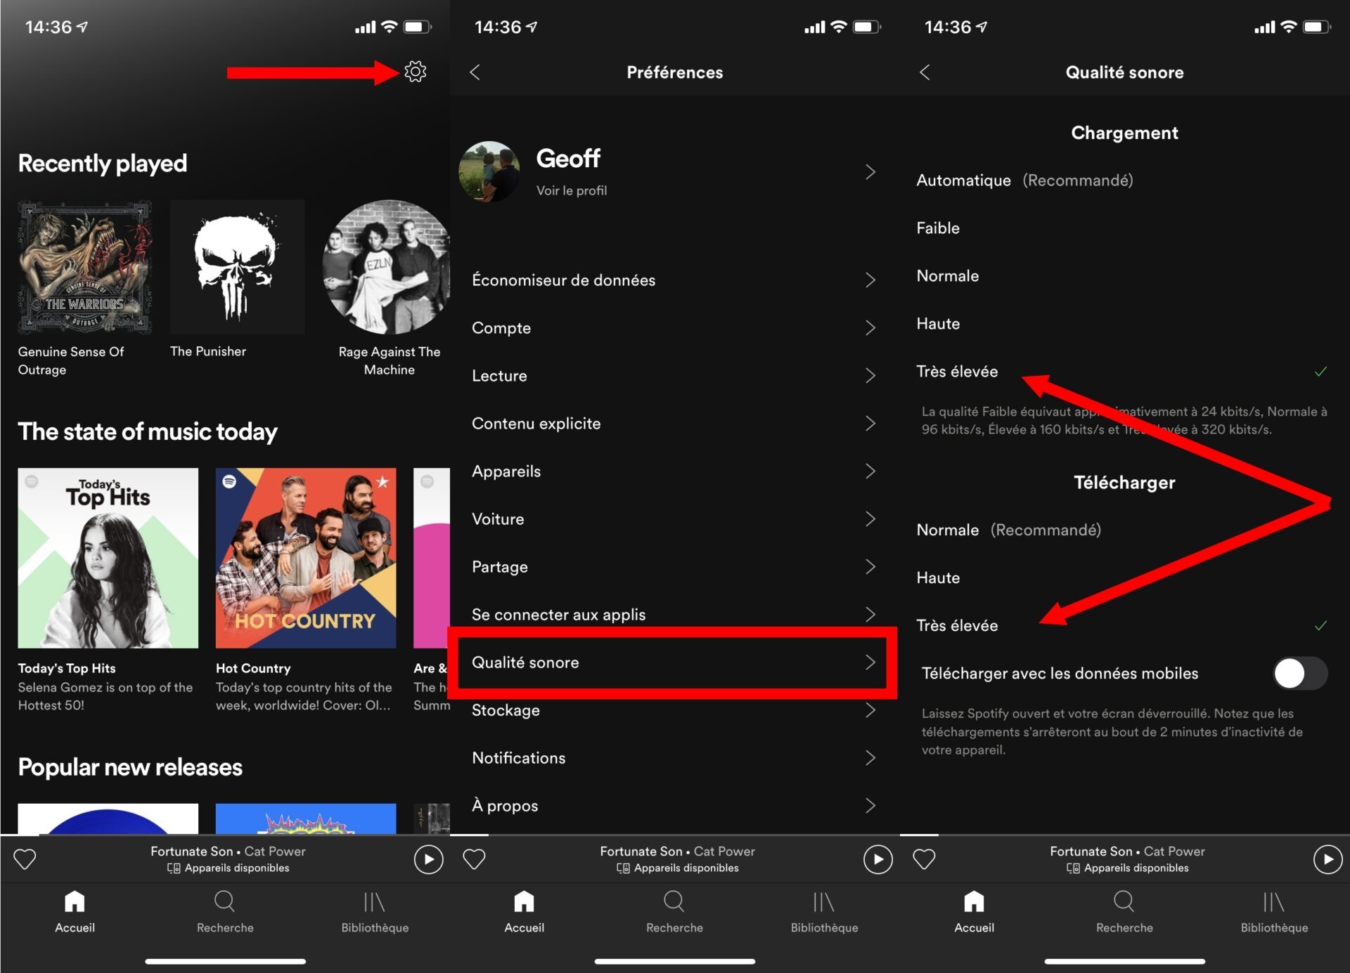Select Très élevée under Chargement
The image size is (1350, 973).
pos(1124,372)
